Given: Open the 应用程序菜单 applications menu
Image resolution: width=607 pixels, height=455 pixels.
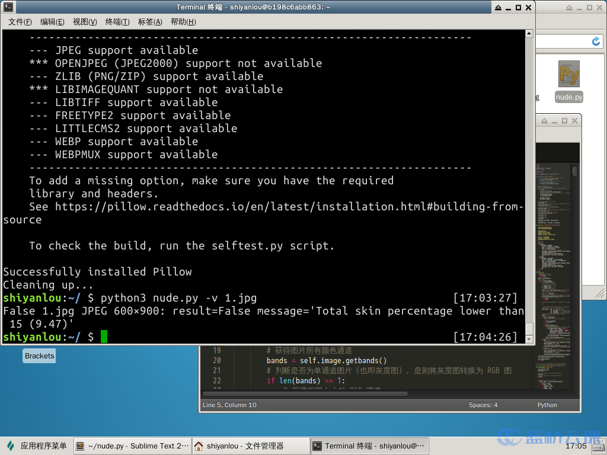Looking at the screenshot, I should (x=37, y=446).
